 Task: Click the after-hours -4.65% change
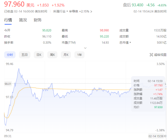pos(162,5)
